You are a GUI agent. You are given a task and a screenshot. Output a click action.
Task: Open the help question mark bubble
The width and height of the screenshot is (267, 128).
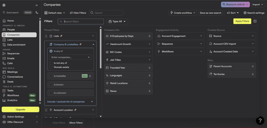(260, 120)
